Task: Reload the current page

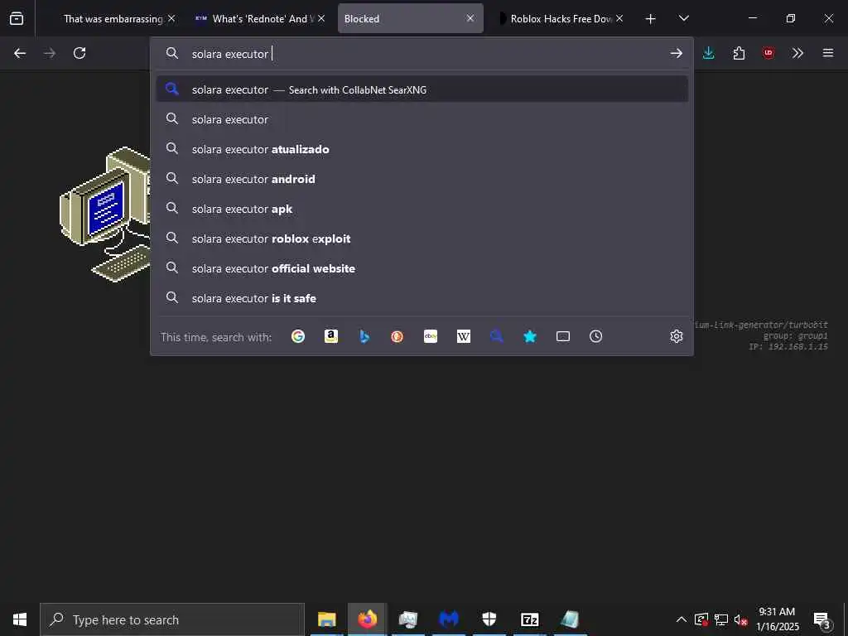Action: (x=79, y=53)
